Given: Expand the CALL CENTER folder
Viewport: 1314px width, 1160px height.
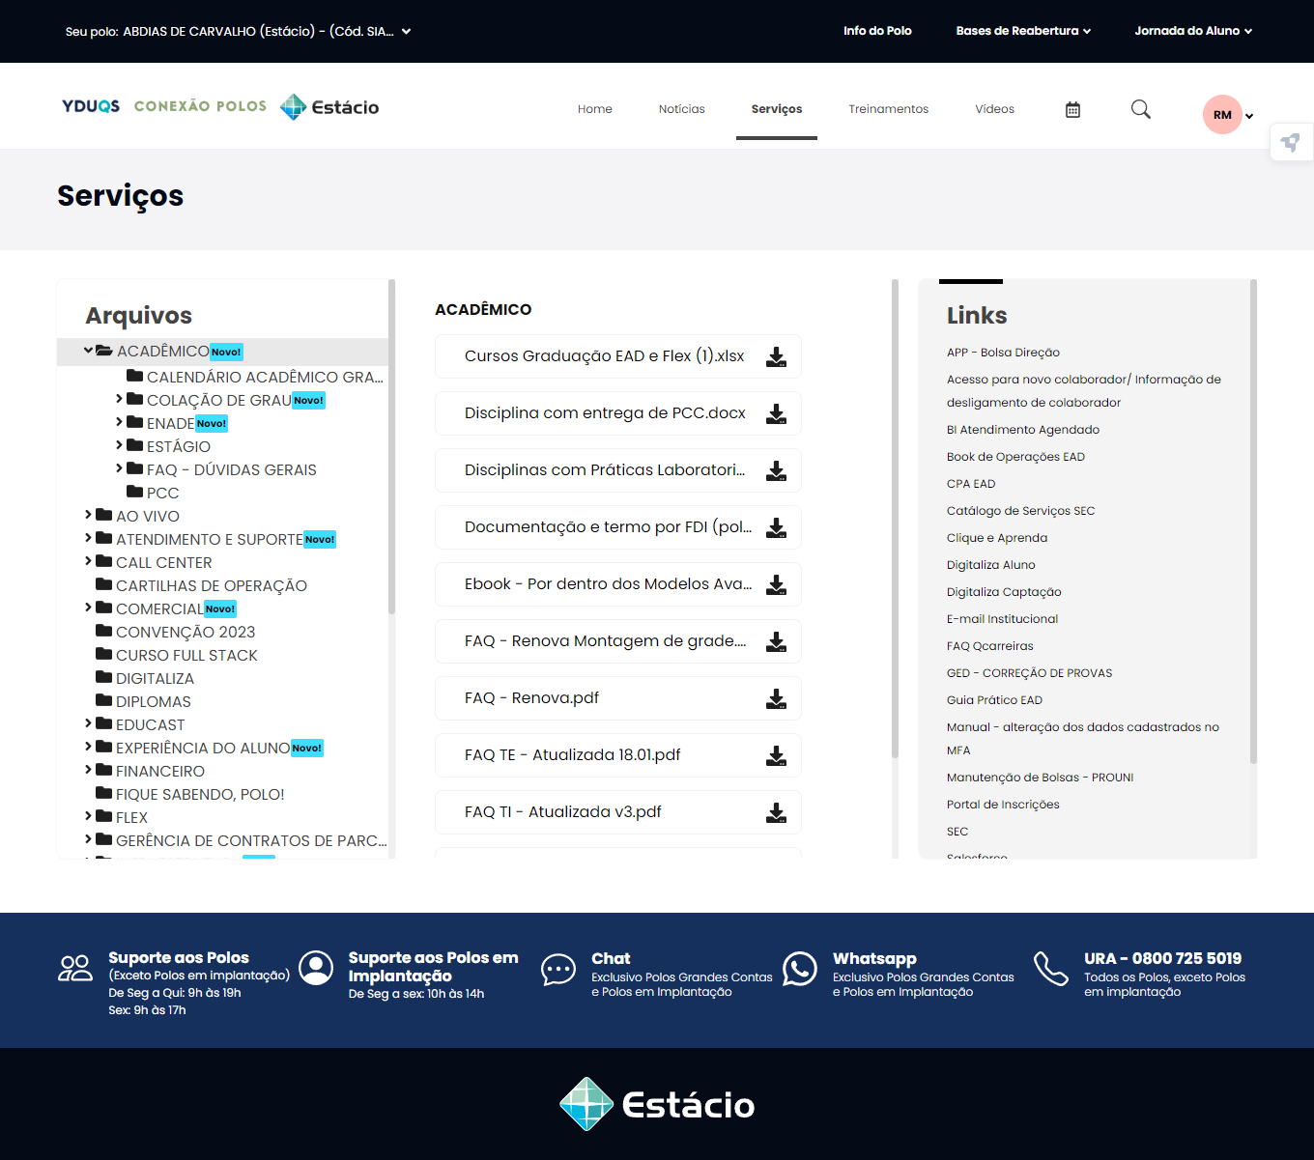Looking at the screenshot, I should coord(88,561).
